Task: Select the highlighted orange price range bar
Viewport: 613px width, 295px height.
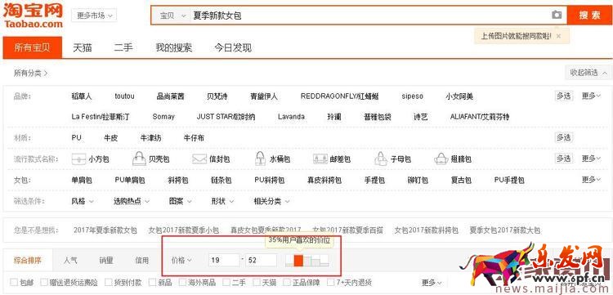Action: (x=298, y=260)
